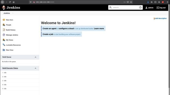The height and width of the screenshot is (95, 170).
Task: Collapse the Build Queue panel
Action: coord(35,57)
